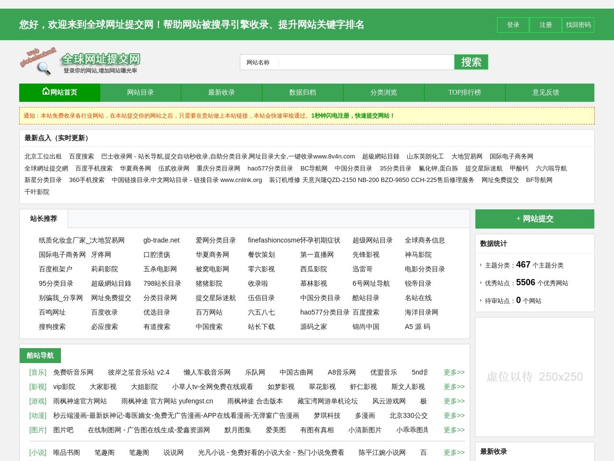This screenshot has width=614, height=461.
Task: Click the plus icon on 网站提交 banner
Action: (518, 218)
